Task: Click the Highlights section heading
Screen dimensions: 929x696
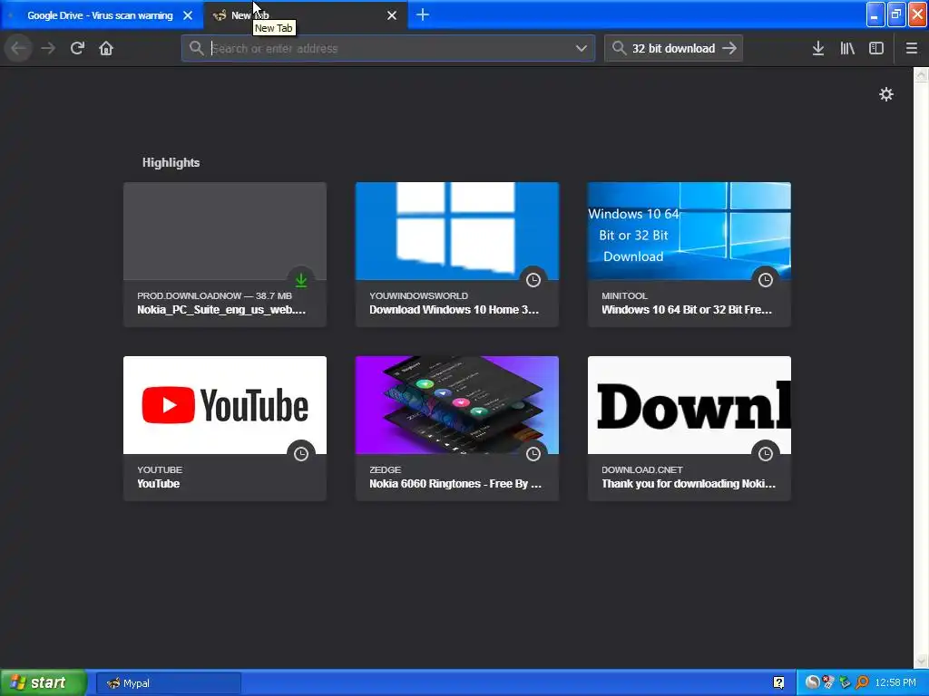Action: 171,163
